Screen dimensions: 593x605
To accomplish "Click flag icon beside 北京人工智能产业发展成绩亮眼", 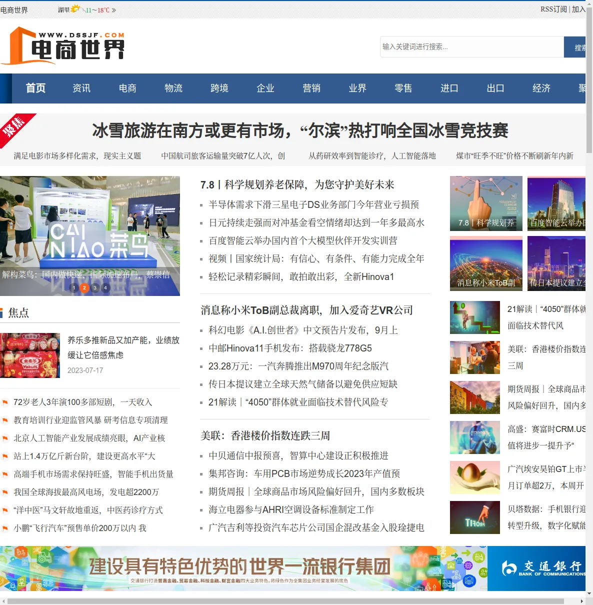I will [x=5, y=438].
